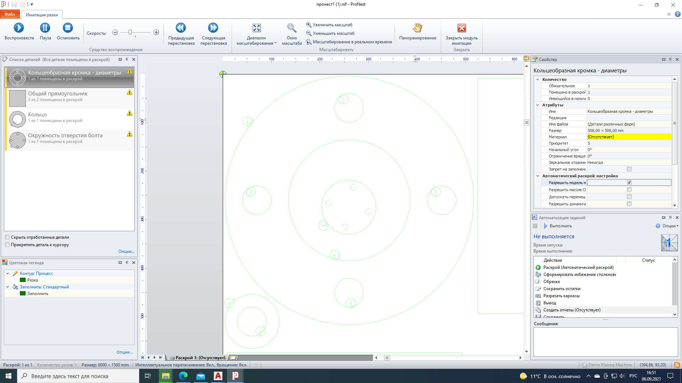This screenshot has height=383, width=682.
Task: Open the Файл menu tab
Action: tap(10, 14)
